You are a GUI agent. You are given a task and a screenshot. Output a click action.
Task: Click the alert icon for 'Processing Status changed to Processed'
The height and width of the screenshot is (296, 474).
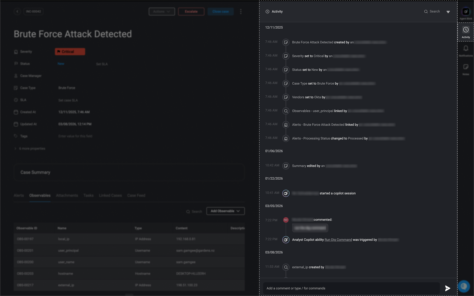tap(286, 138)
